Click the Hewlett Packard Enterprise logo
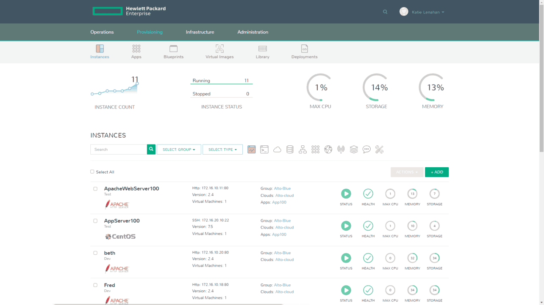 [129, 11]
